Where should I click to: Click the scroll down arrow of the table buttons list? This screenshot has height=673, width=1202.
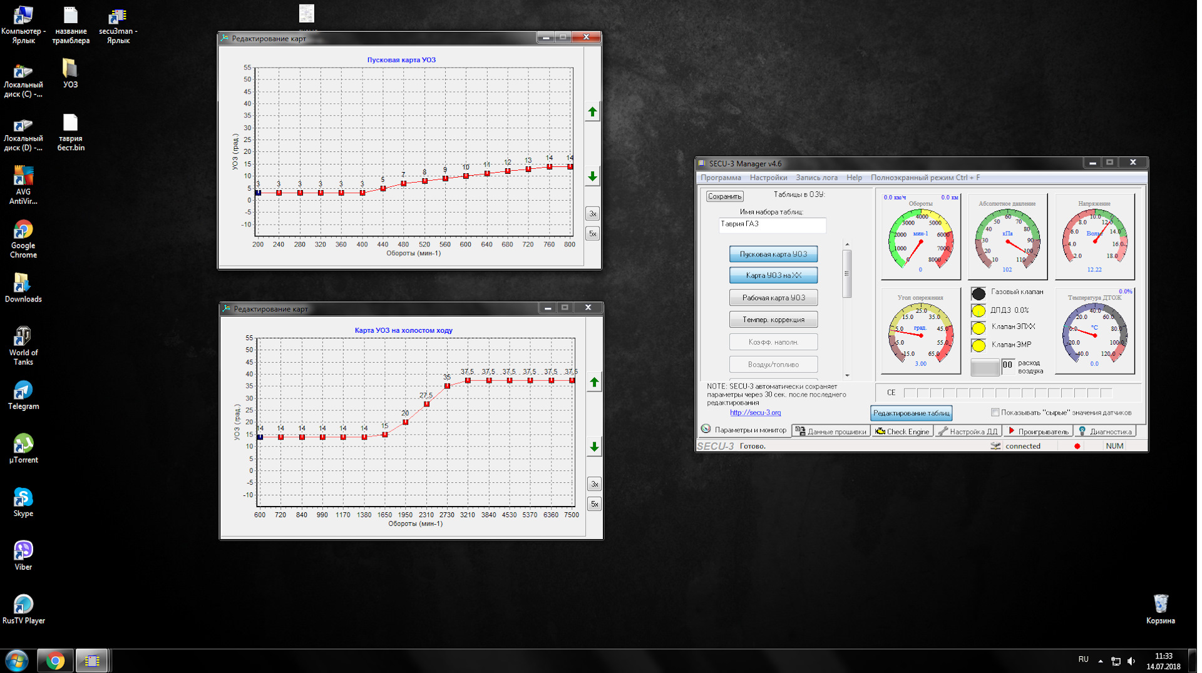pos(847,376)
